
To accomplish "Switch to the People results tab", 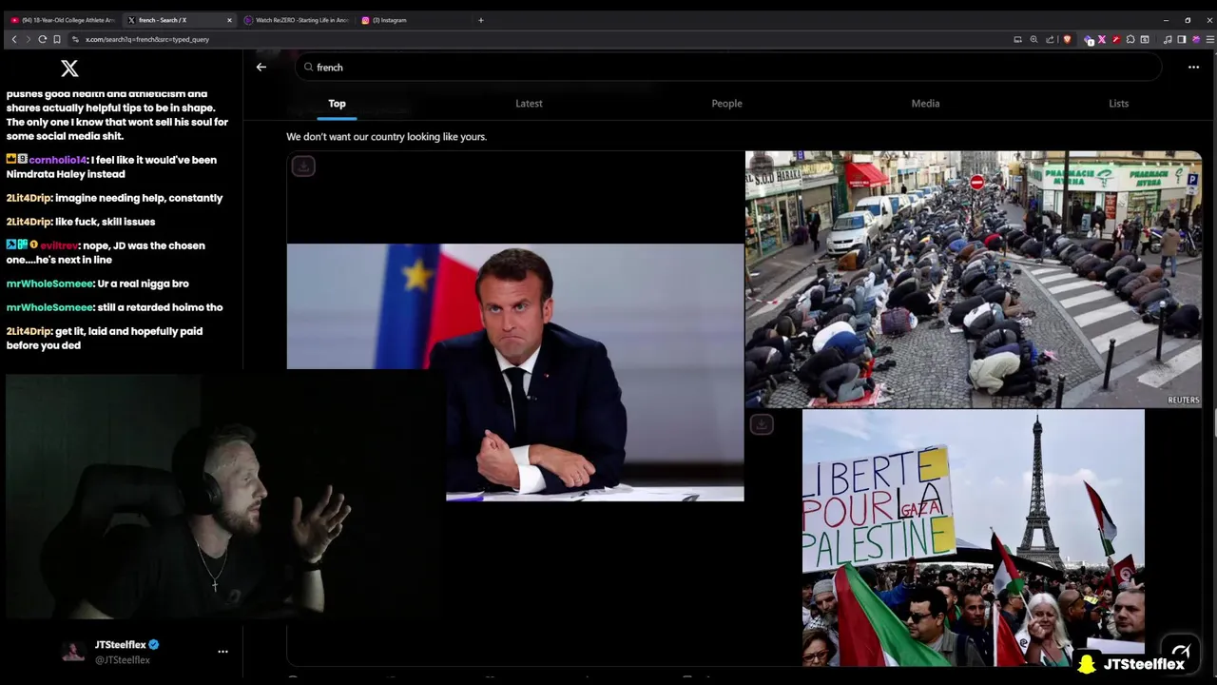I will pos(726,103).
